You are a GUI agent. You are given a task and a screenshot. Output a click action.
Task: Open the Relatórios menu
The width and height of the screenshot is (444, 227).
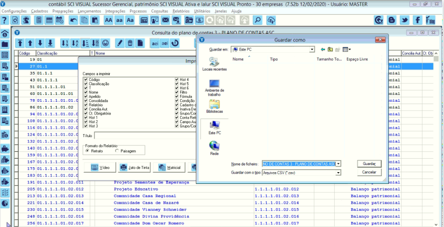click(181, 11)
